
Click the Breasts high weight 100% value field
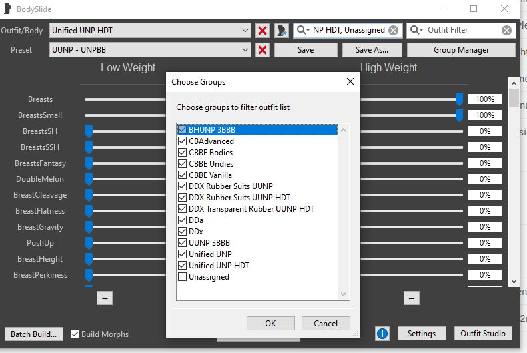click(485, 99)
